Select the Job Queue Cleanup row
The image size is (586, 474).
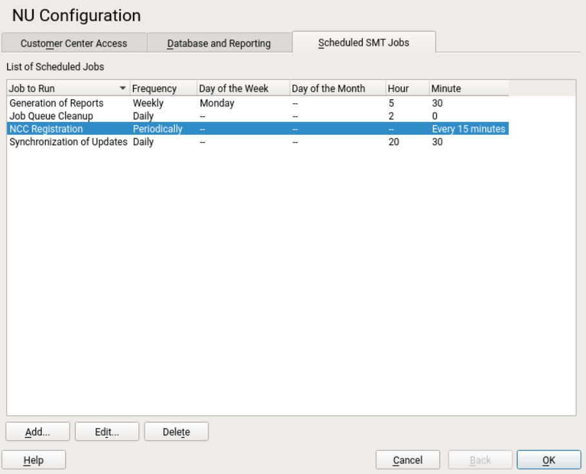[52, 116]
